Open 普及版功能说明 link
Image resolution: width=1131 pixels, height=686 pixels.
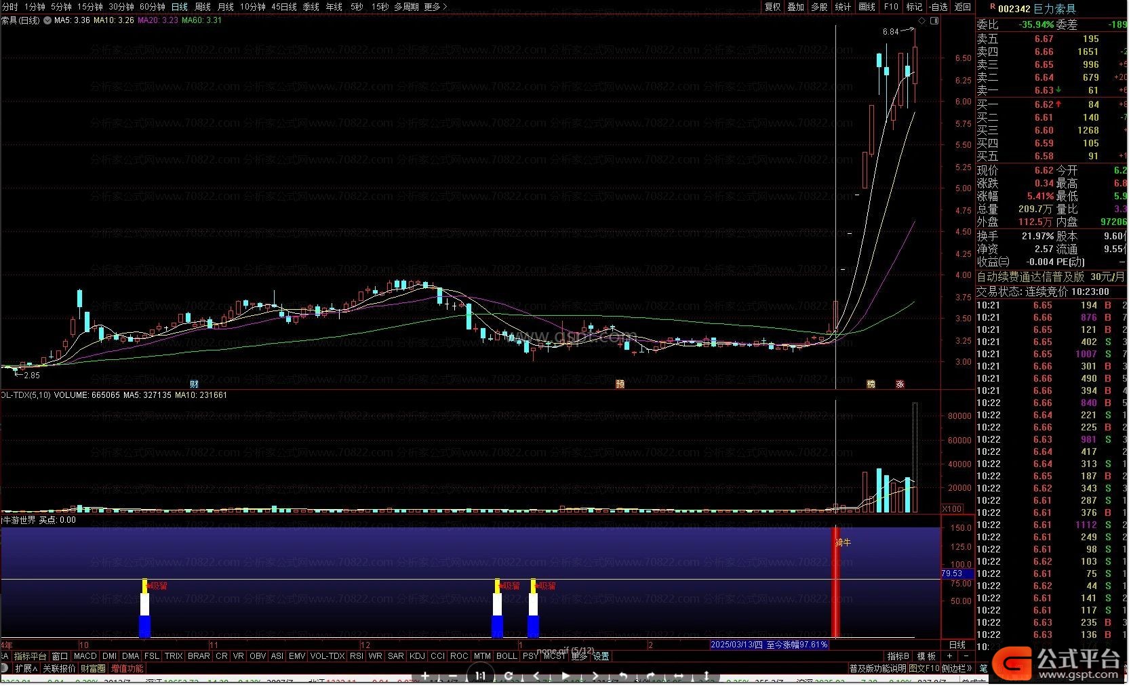(x=877, y=668)
